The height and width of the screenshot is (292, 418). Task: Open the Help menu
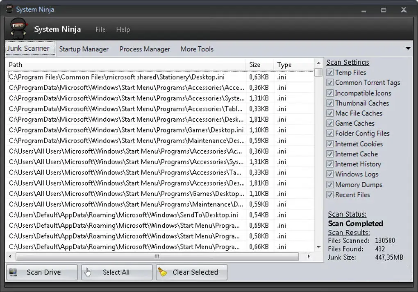coord(123,29)
